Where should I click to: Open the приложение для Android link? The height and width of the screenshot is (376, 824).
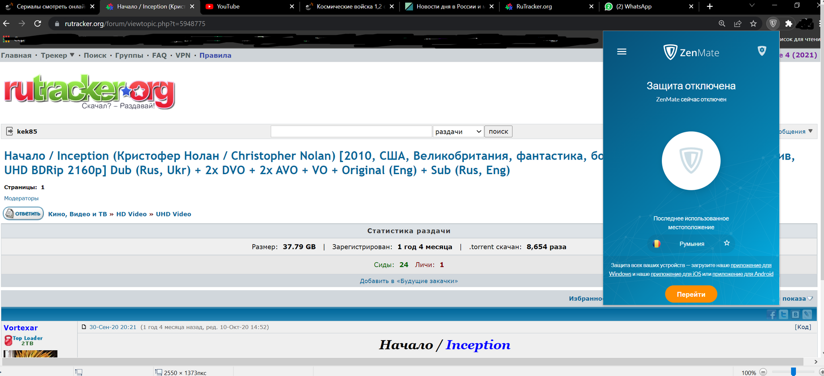pyautogui.click(x=743, y=274)
